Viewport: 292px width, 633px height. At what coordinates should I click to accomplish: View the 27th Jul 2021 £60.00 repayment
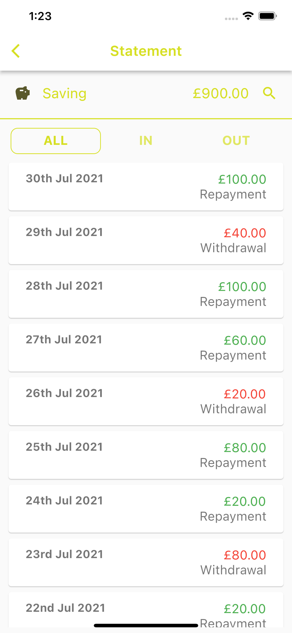(x=146, y=348)
